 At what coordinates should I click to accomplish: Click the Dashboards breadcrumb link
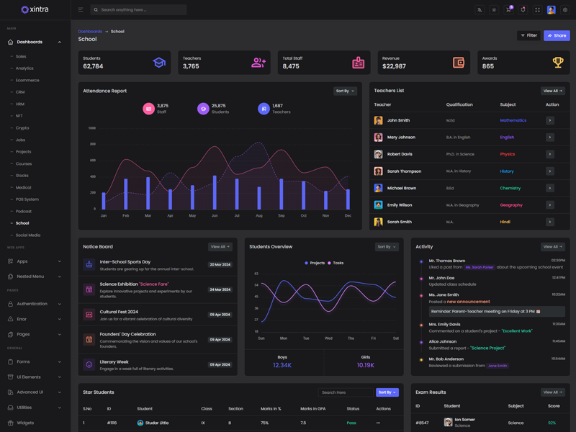pos(90,32)
